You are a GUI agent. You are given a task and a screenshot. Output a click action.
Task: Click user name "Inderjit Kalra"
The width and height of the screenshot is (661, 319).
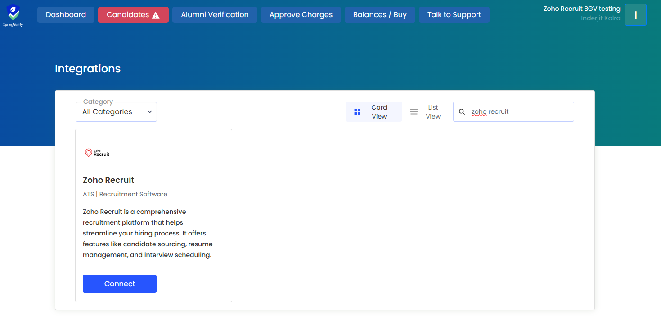pyautogui.click(x=601, y=18)
